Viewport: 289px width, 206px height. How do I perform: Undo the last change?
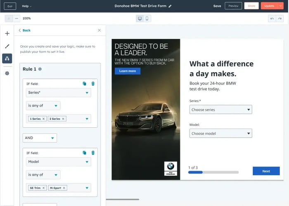tap(272, 19)
